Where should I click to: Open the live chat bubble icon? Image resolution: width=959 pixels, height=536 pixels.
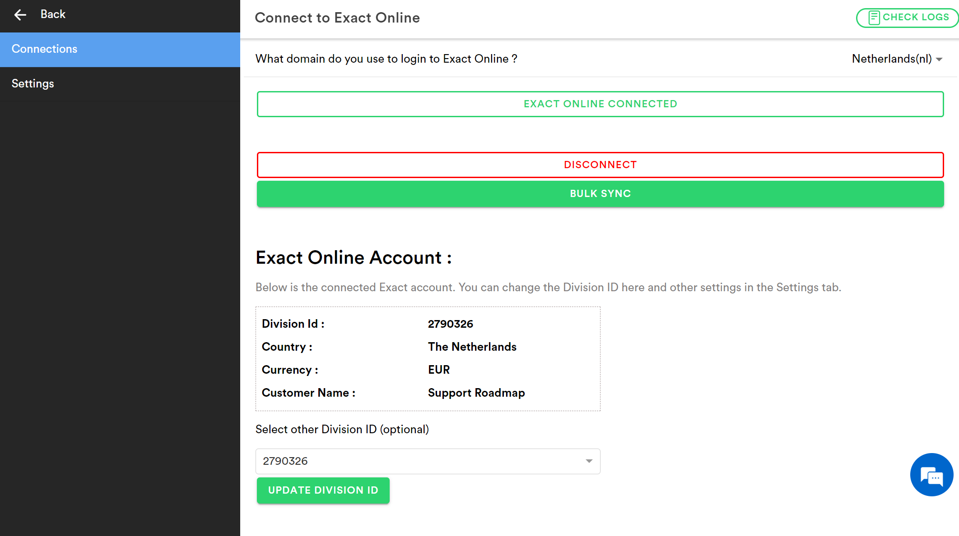coord(931,475)
